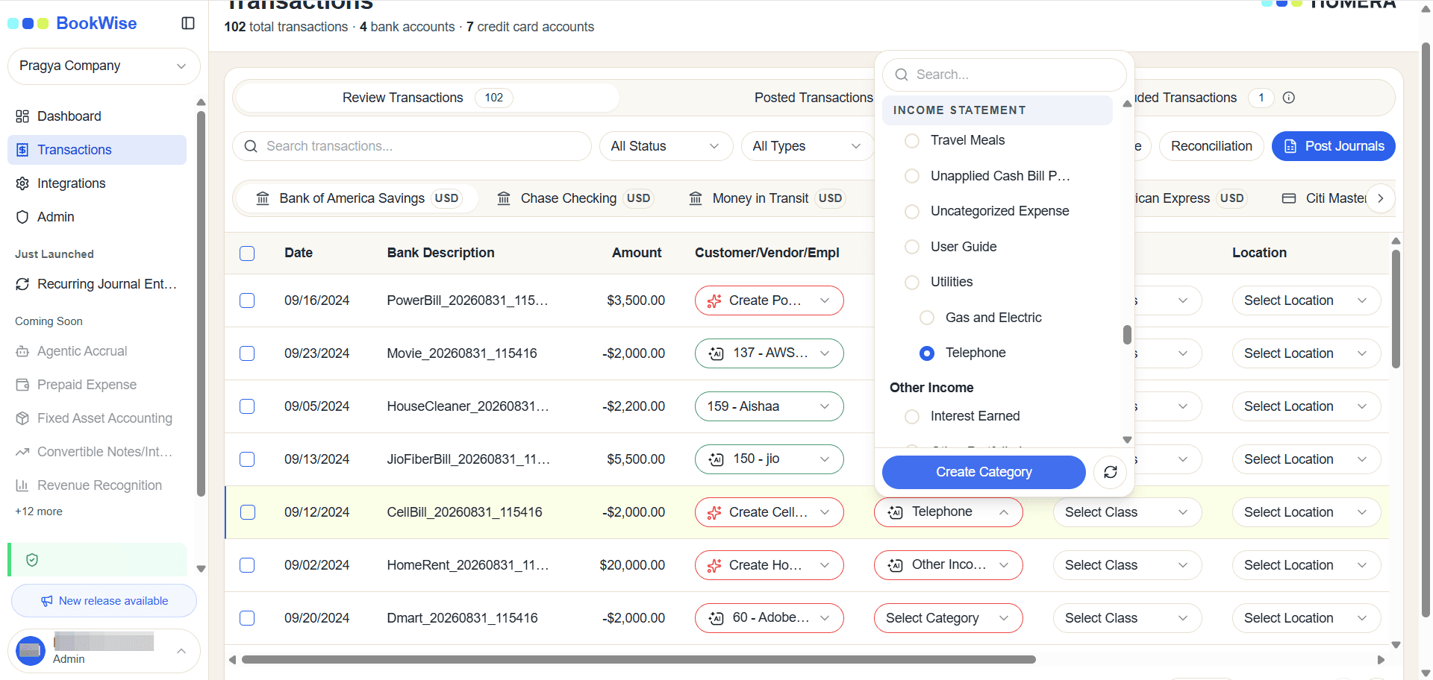Select the Money in Transit account

click(x=769, y=198)
